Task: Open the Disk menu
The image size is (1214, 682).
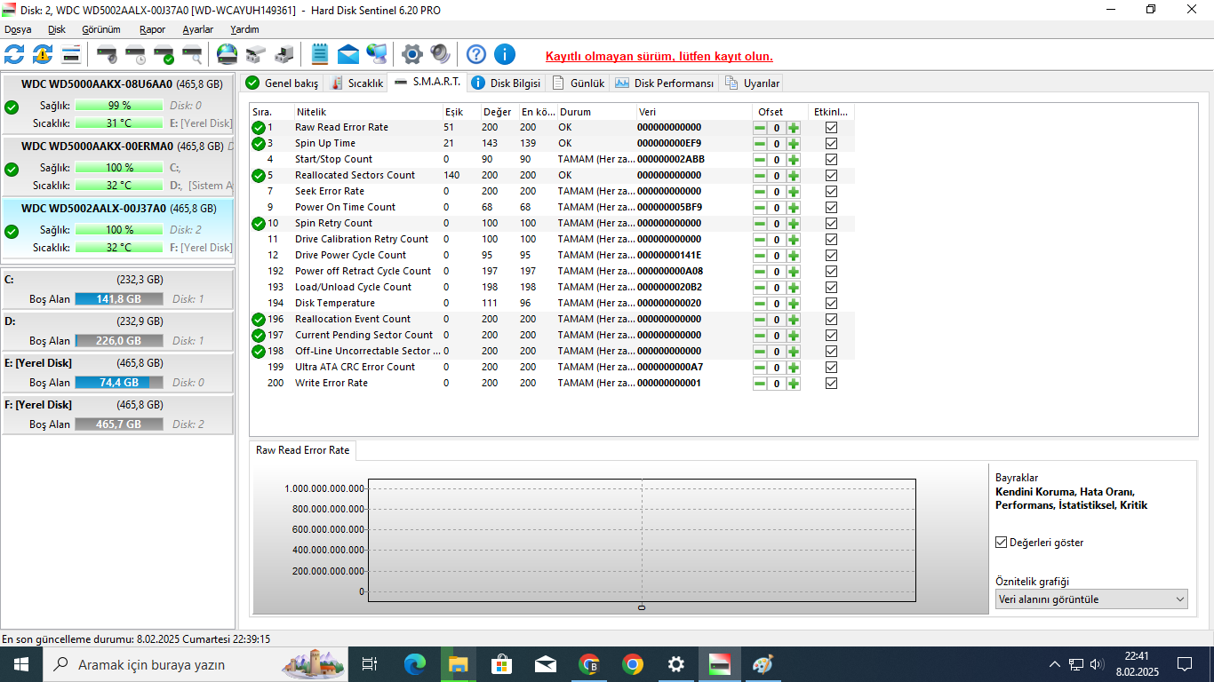Action: [x=57, y=29]
